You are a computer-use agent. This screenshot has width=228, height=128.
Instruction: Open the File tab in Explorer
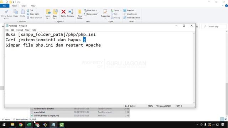5,6
